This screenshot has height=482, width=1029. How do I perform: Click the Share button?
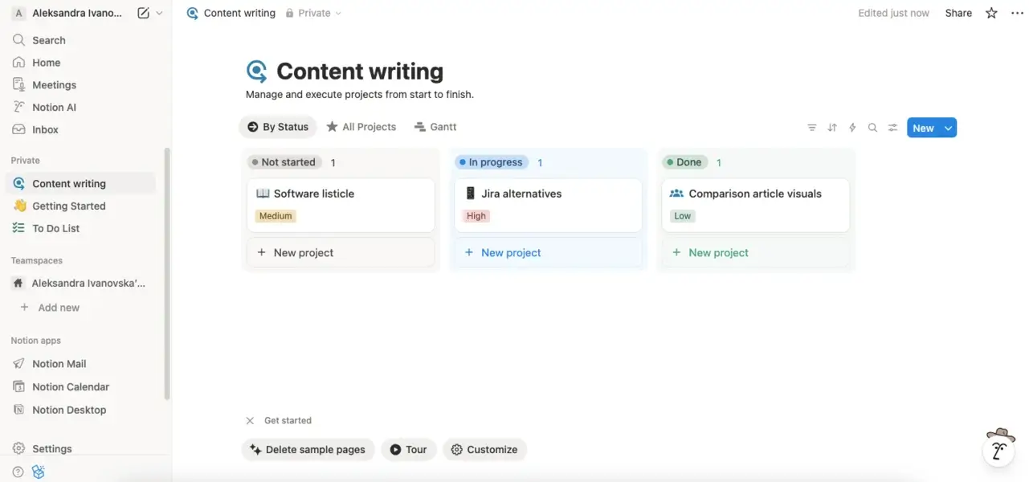tap(958, 13)
